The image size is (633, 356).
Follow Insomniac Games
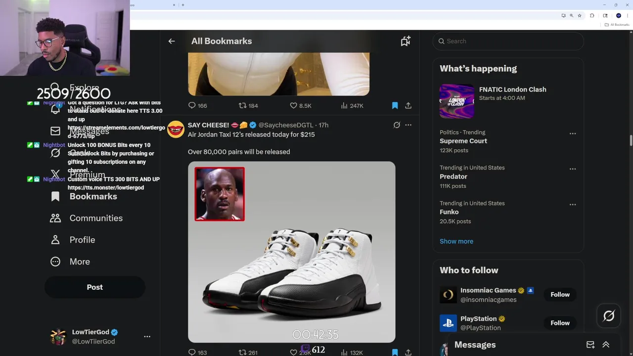pyautogui.click(x=560, y=295)
